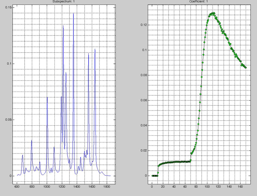Click the 0.02 y-axis label in Coefficient plot

click(144, 150)
